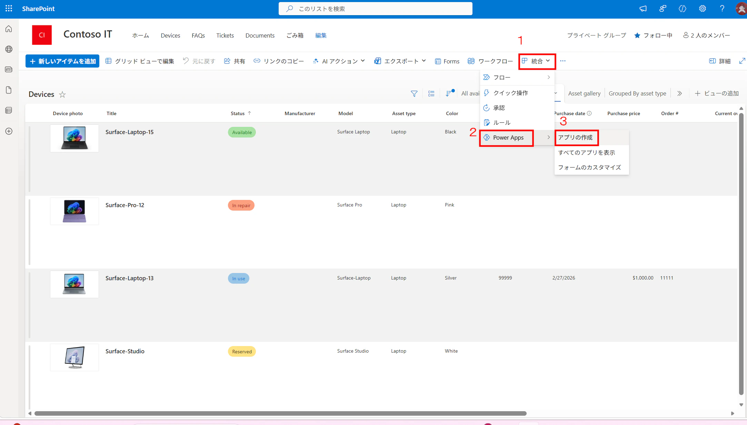Screen dimensions: 747x425
Task: Go to the FAQs navigation link
Action: tap(198, 36)
